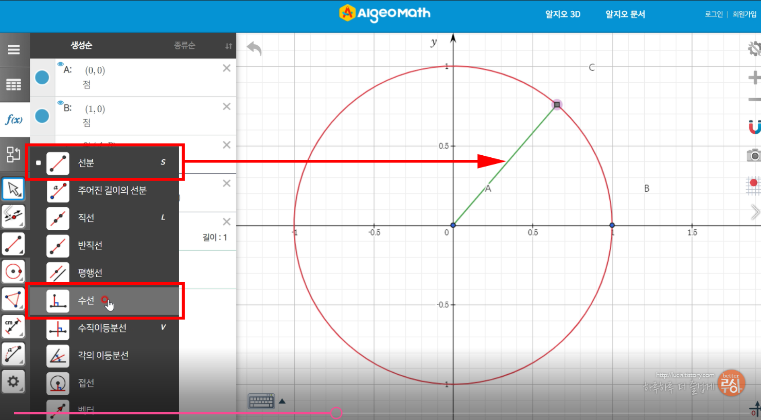The width and height of the screenshot is (761, 420).
Task: Toggle visibility eye for point B
Action: tap(60, 103)
